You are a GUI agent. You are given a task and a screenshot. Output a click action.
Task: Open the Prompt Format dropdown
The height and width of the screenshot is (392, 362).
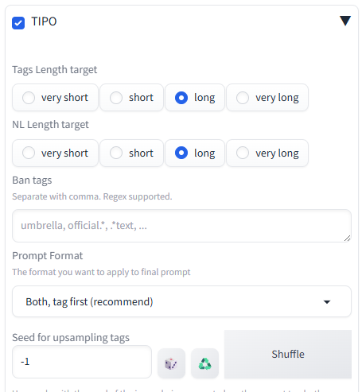tap(181, 301)
